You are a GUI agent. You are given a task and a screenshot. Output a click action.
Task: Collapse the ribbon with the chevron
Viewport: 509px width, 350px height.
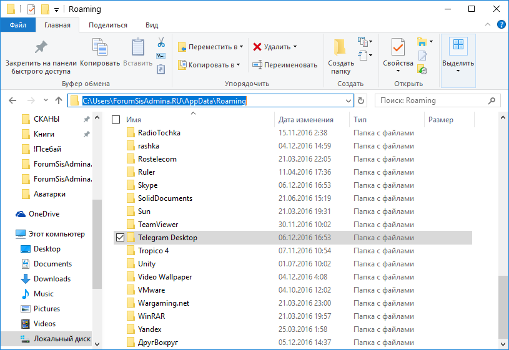tap(488, 25)
